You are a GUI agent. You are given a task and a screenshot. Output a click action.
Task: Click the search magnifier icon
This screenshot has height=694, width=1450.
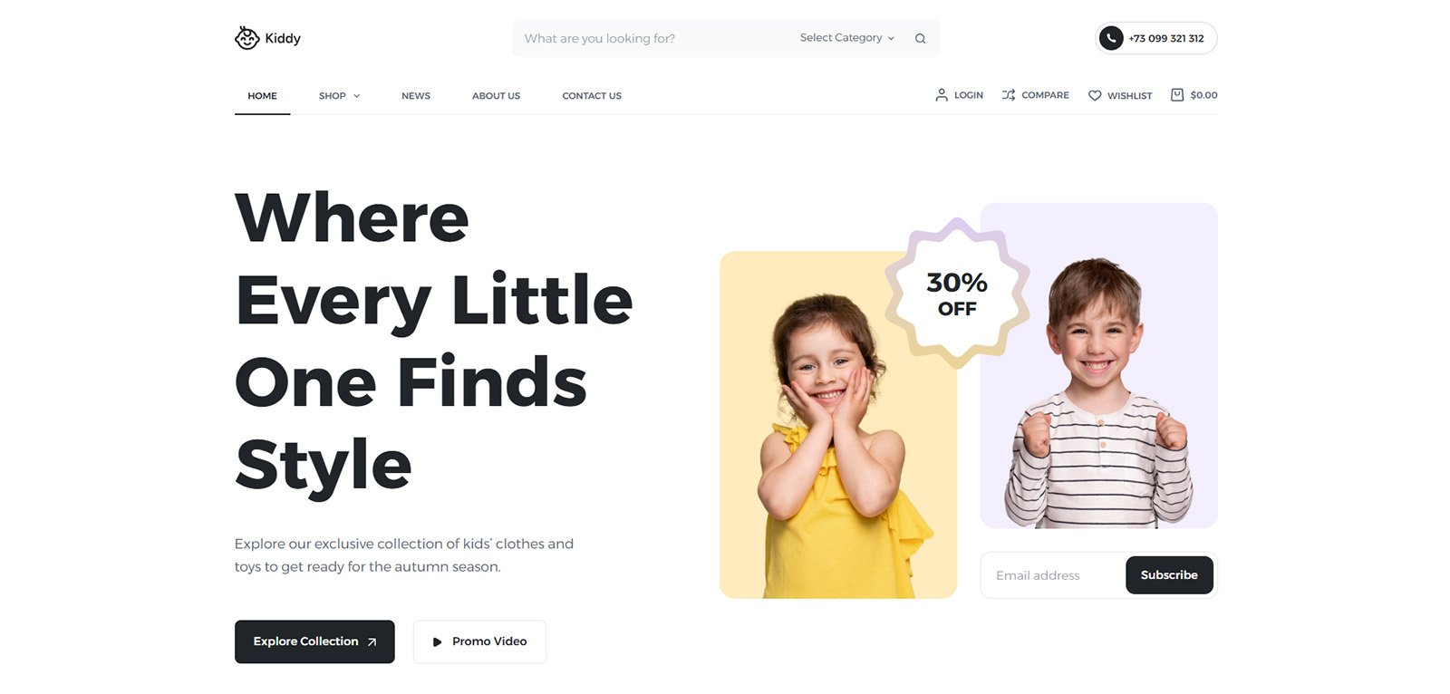coord(920,38)
